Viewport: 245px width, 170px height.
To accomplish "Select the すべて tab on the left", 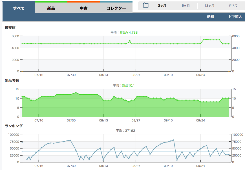I will coord(19,8).
